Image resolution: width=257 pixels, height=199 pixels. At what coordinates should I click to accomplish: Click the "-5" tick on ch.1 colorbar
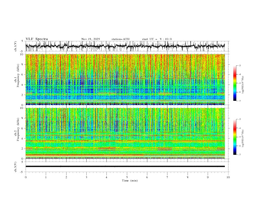click(239, 83)
